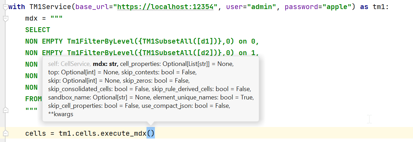Click 'sandbox_name: Optional[str] = None' in tooltip
Screen dimensions: 413x142
(x=99, y=97)
